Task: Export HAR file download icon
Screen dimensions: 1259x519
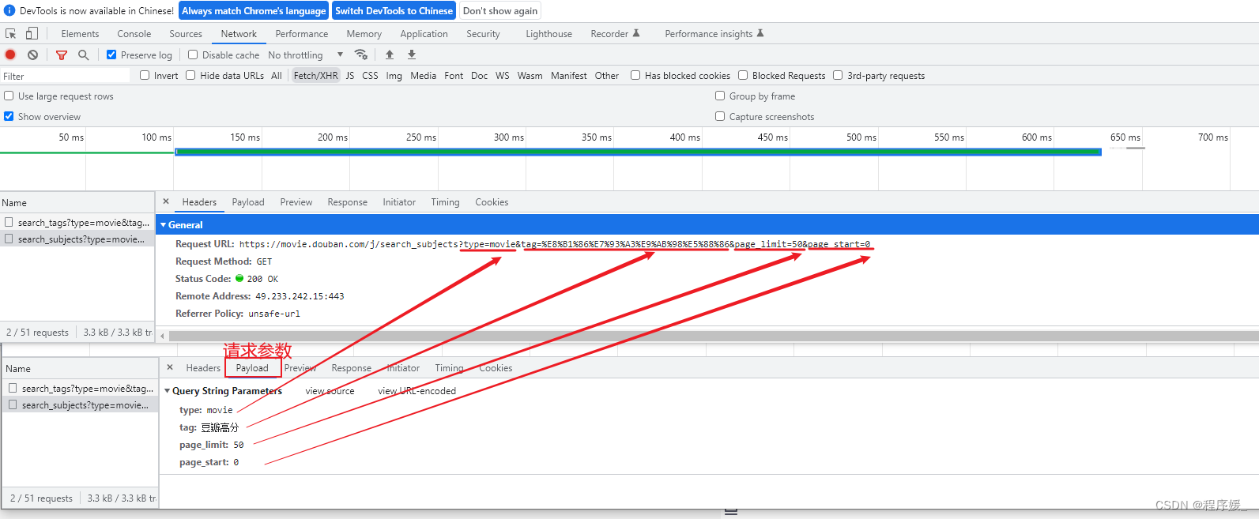Action: [x=412, y=55]
